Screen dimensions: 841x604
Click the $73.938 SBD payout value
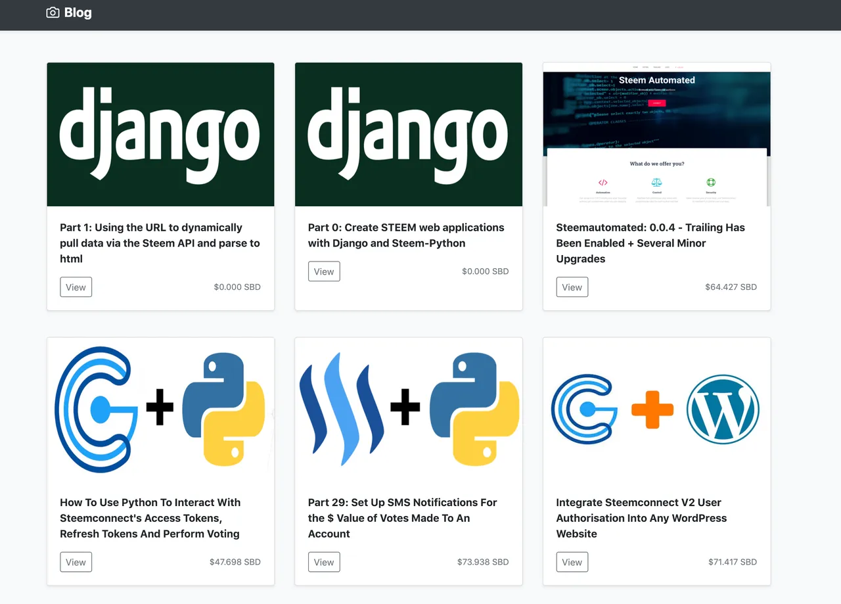[x=483, y=562]
